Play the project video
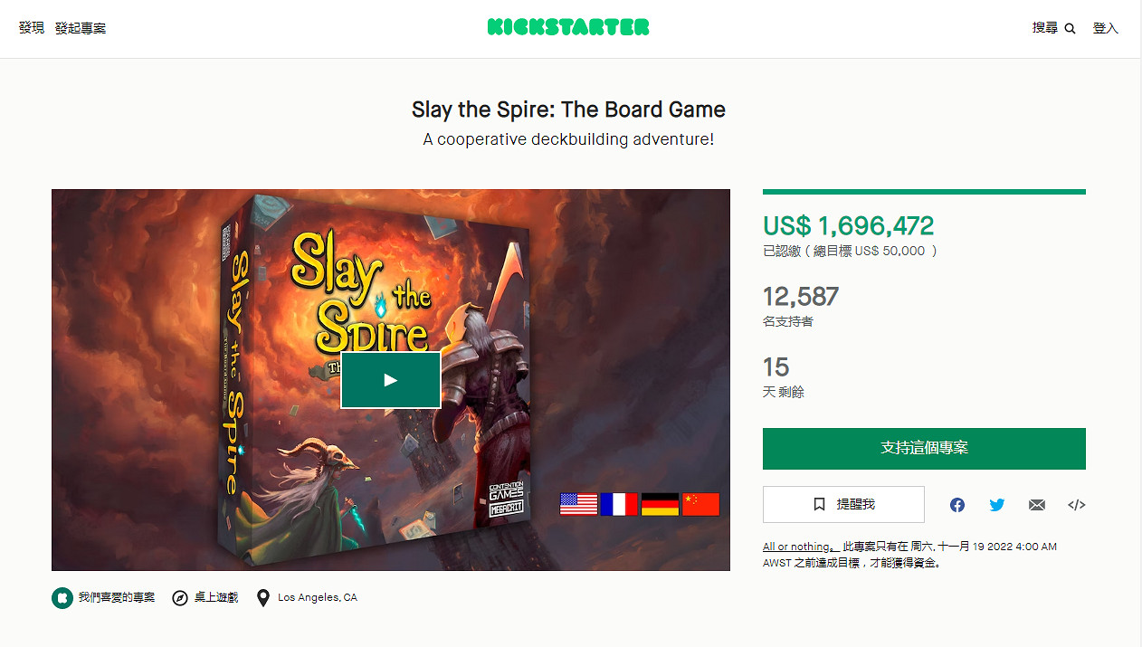Screen dimensions: 1142x647 [390, 380]
